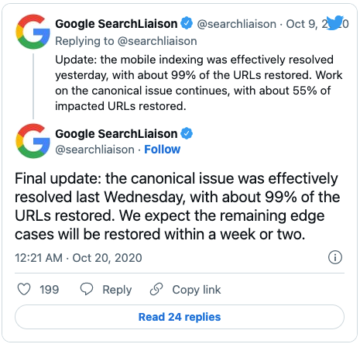Follow the @searchliaison account
The width and height of the screenshot is (360, 344).
(163, 150)
